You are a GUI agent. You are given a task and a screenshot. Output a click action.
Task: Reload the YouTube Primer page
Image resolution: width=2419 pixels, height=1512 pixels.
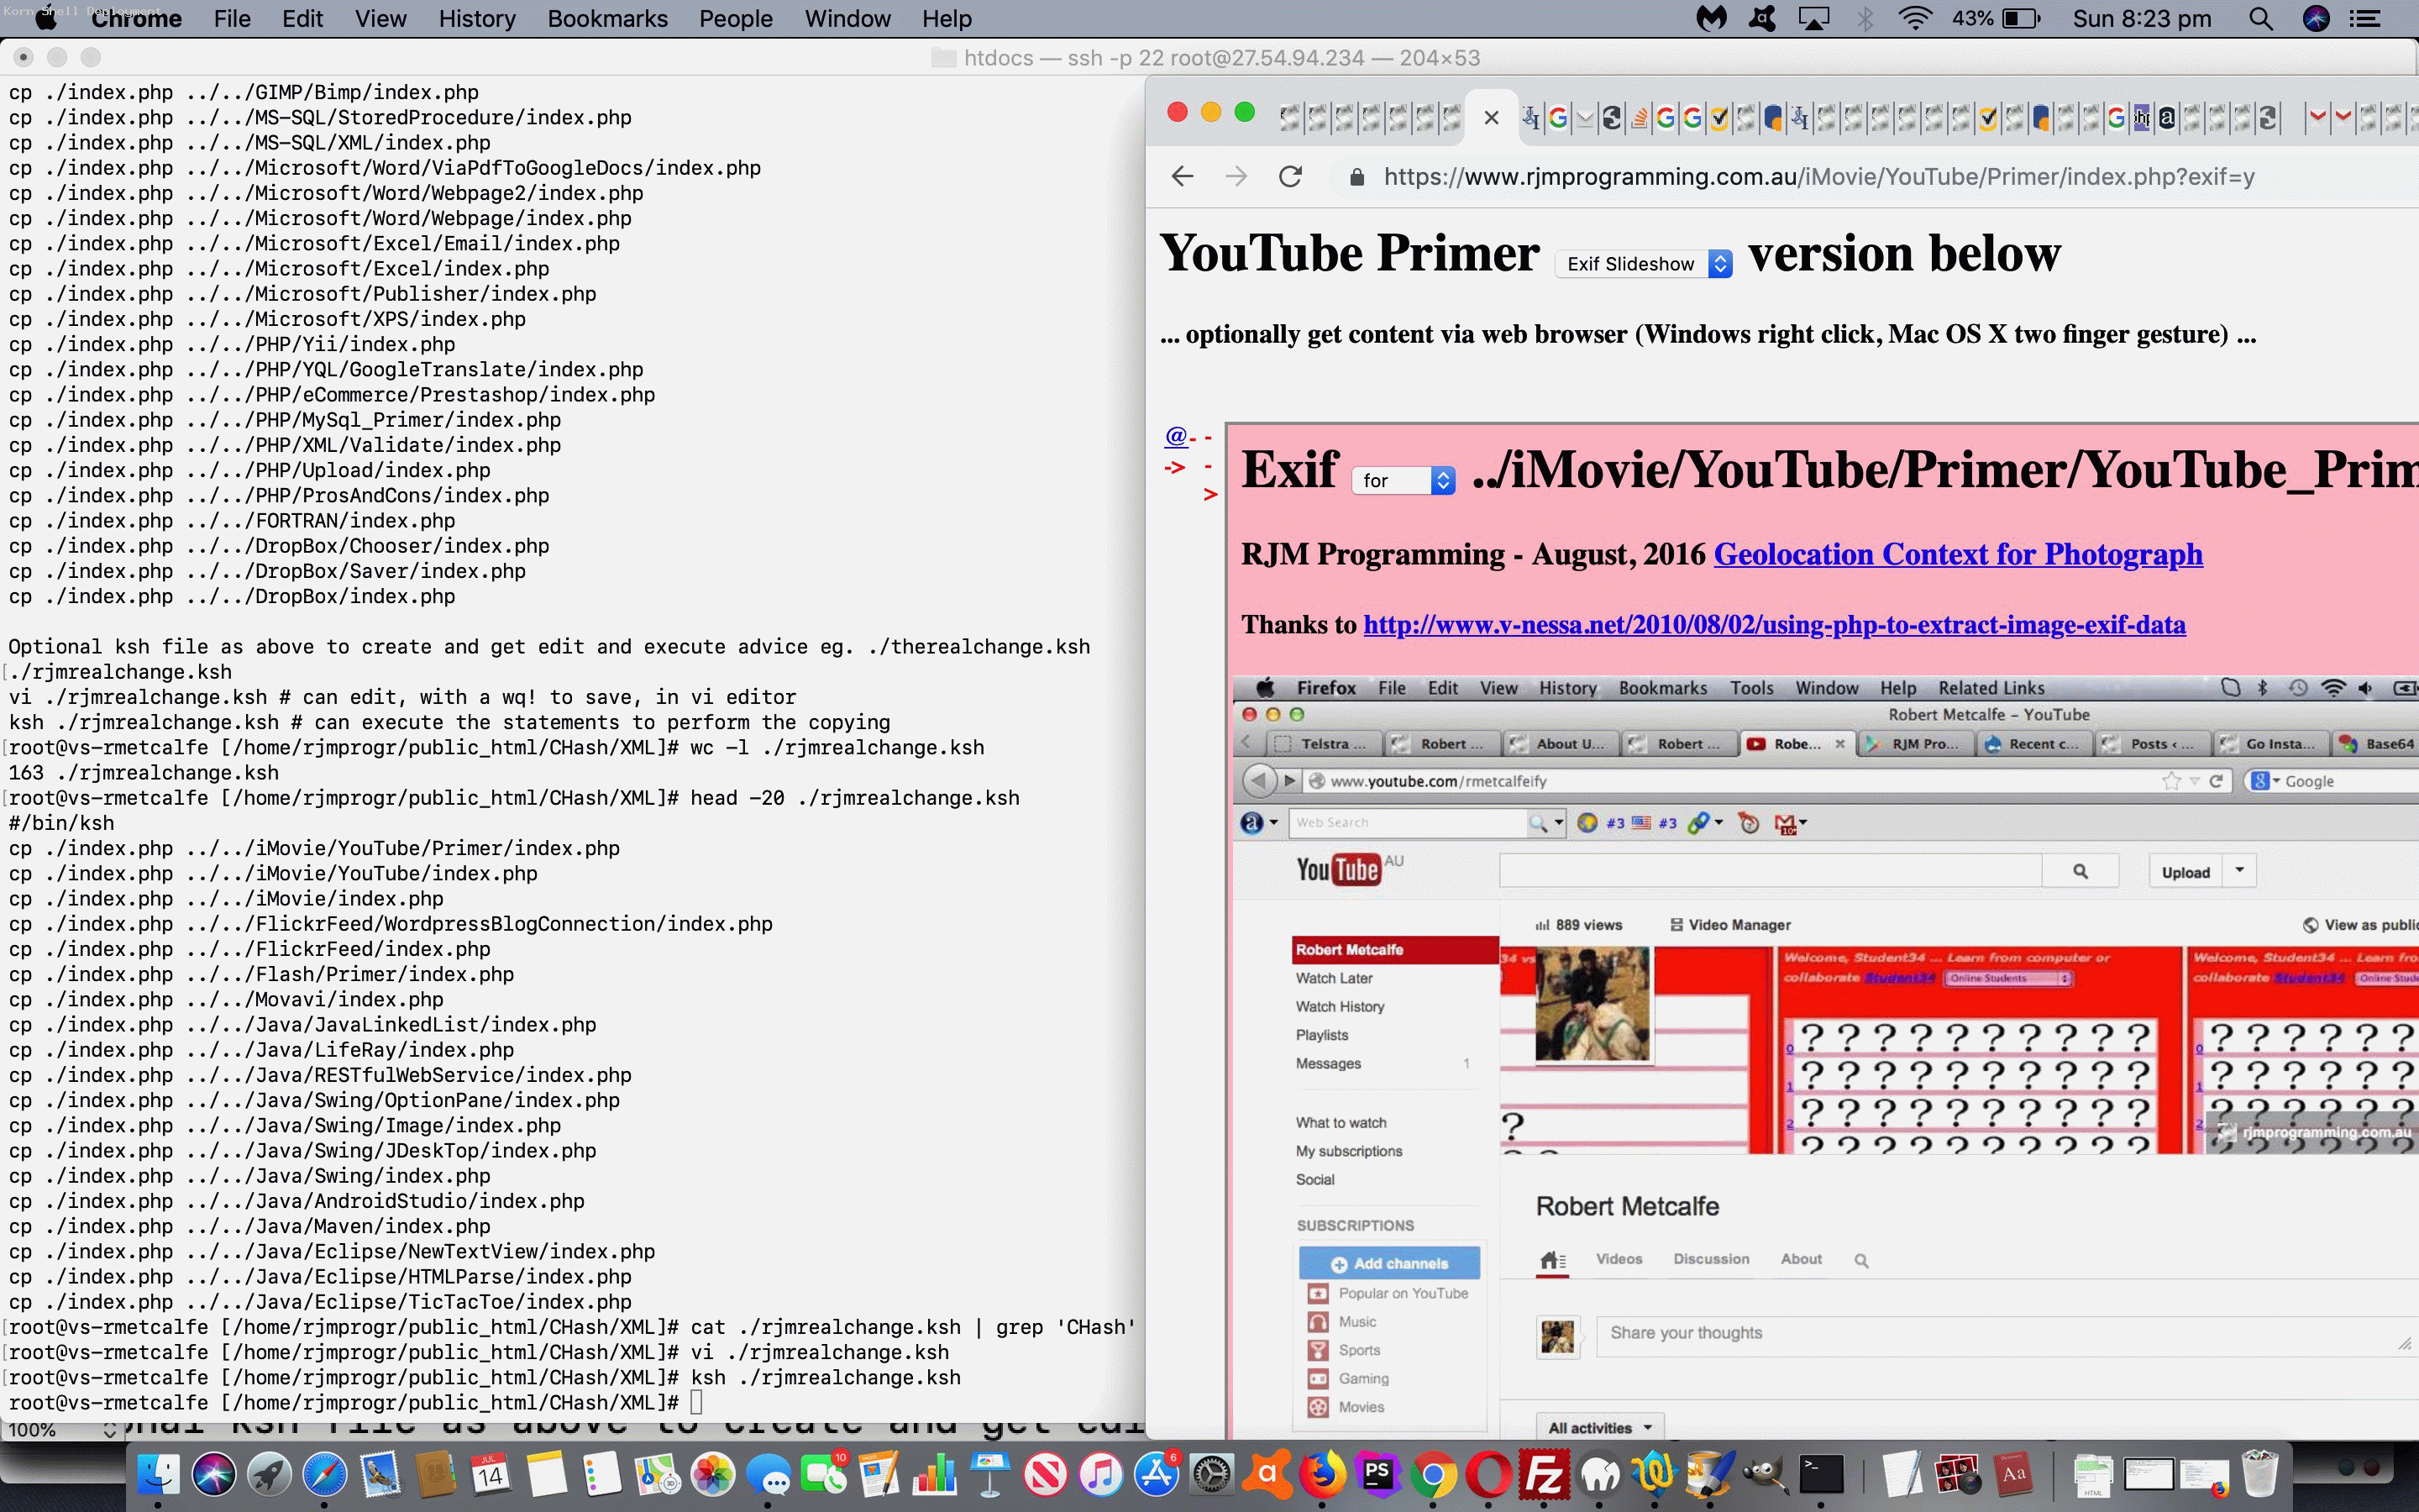[1290, 177]
